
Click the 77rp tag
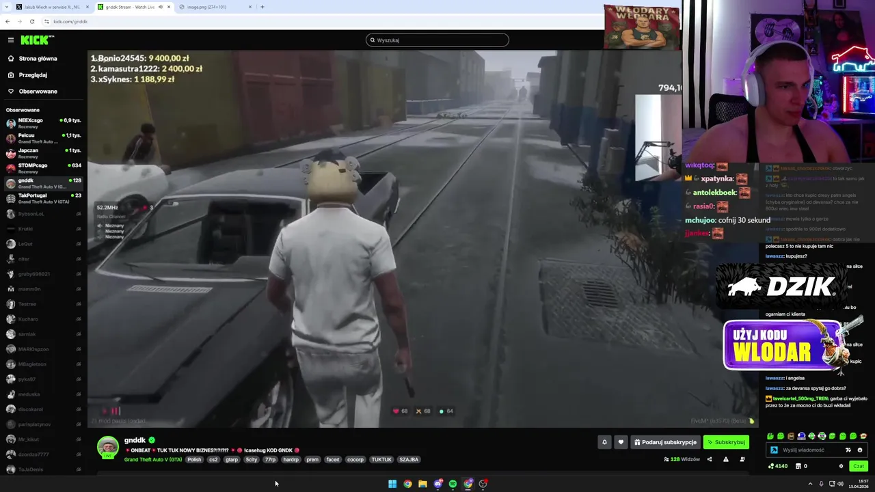point(271,459)
